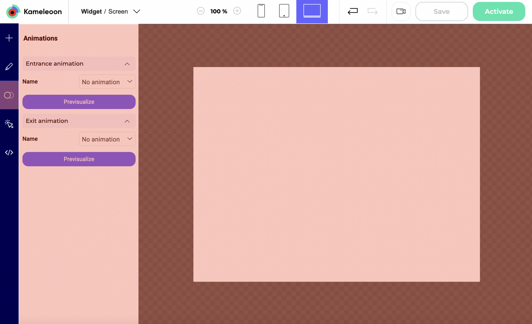
Task: Open the code editor icon
Action: pyautogui.click(x=9, y=153)
